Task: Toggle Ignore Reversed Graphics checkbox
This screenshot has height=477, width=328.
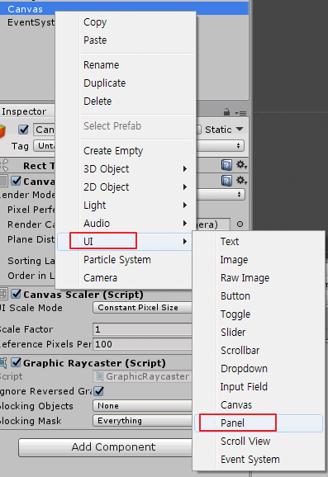Action: click(x=98, y=391)
